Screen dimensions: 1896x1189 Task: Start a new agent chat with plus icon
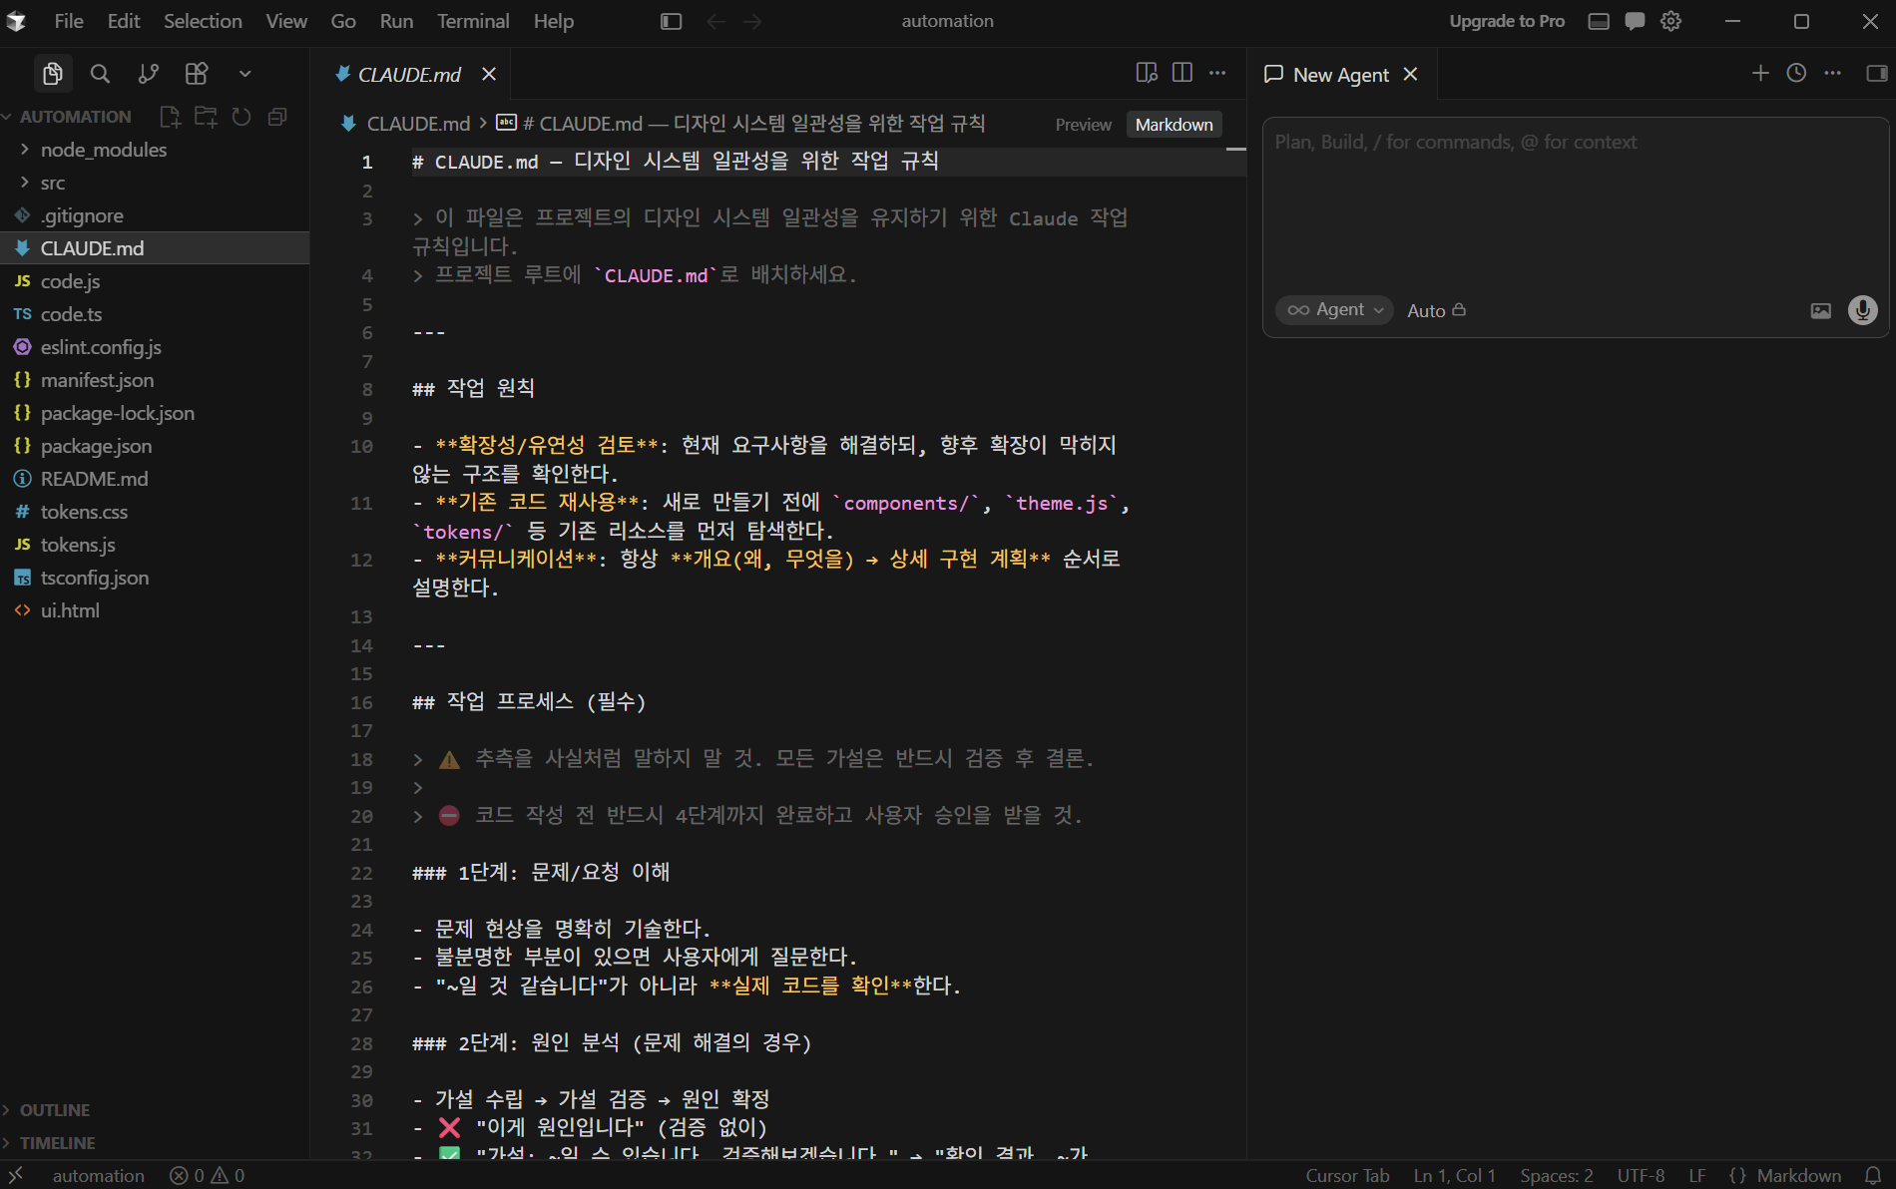1760,73
